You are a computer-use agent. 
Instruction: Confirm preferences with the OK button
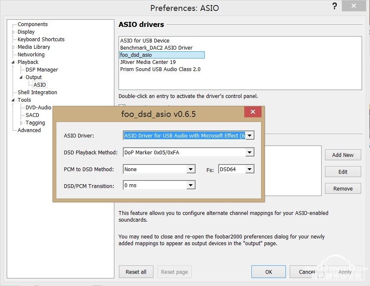click(269, 272)
